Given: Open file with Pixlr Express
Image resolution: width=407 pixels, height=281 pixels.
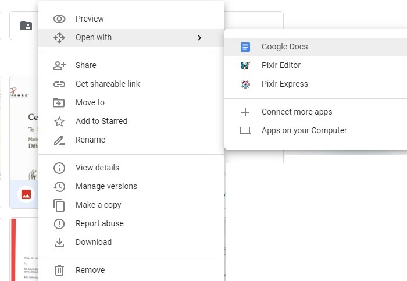Looking at the screenshot, I should 316,84.
